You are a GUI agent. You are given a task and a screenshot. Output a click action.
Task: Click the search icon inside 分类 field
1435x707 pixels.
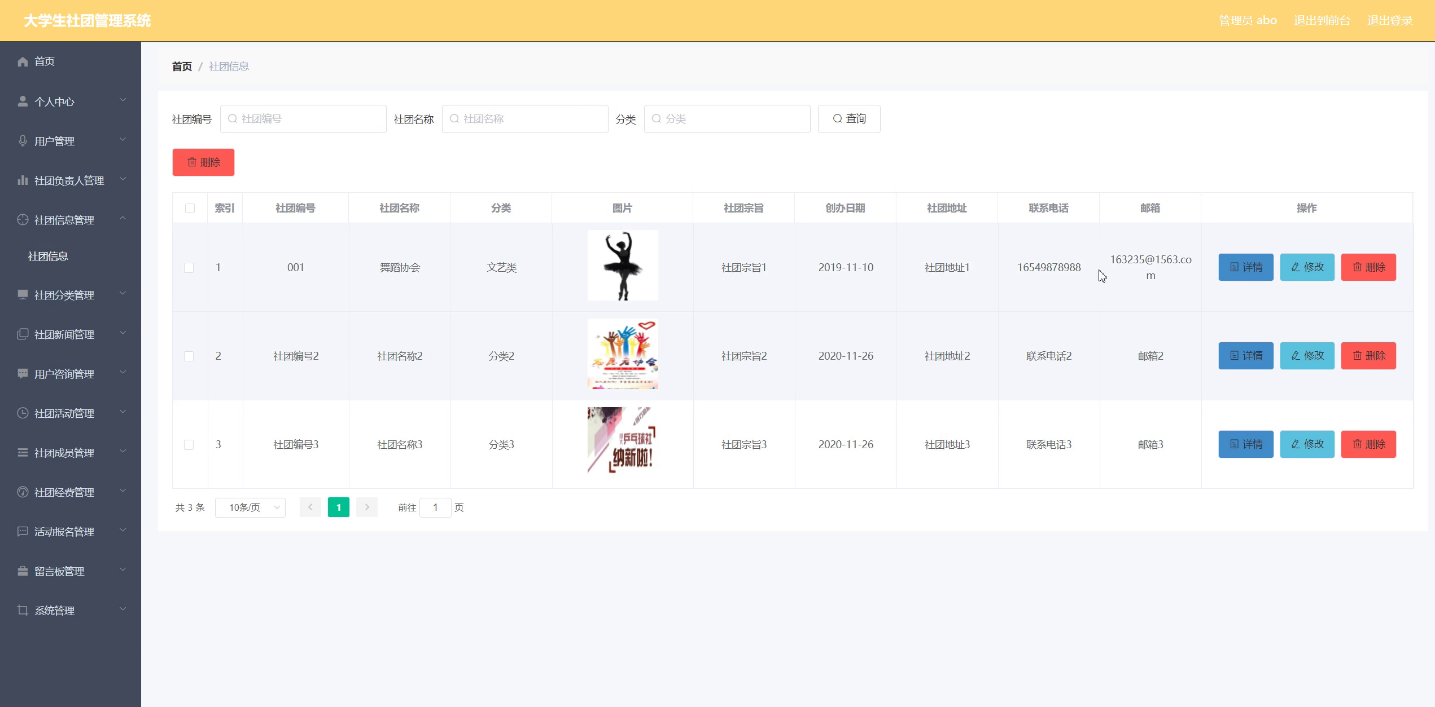(x=656, y=119)
